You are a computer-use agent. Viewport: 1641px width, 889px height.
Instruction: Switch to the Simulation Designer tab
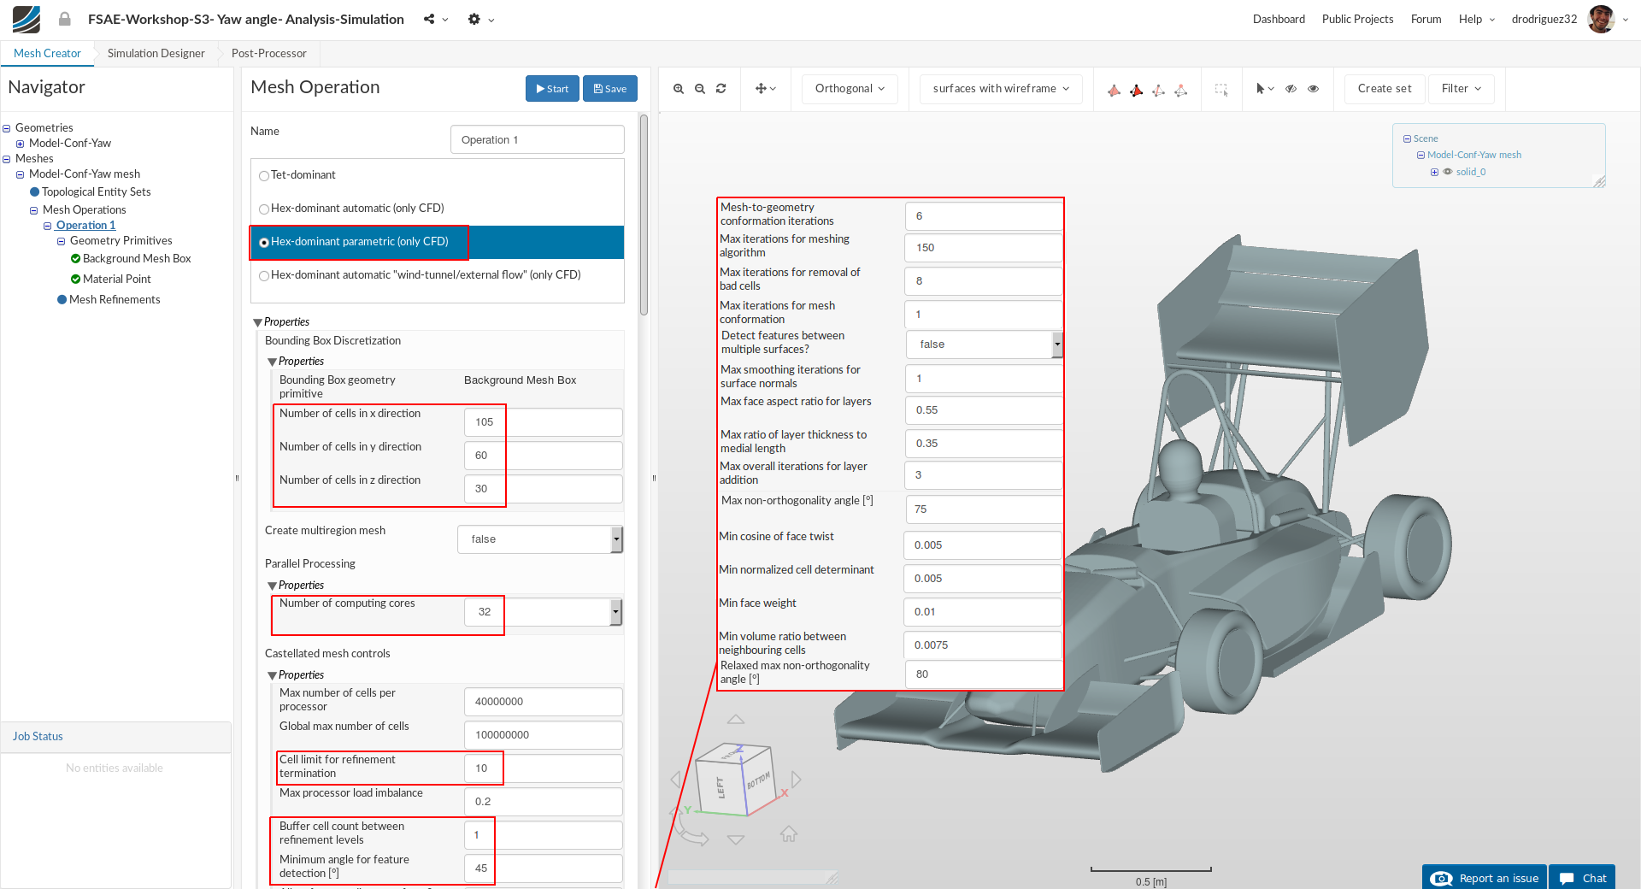point(156,53)
